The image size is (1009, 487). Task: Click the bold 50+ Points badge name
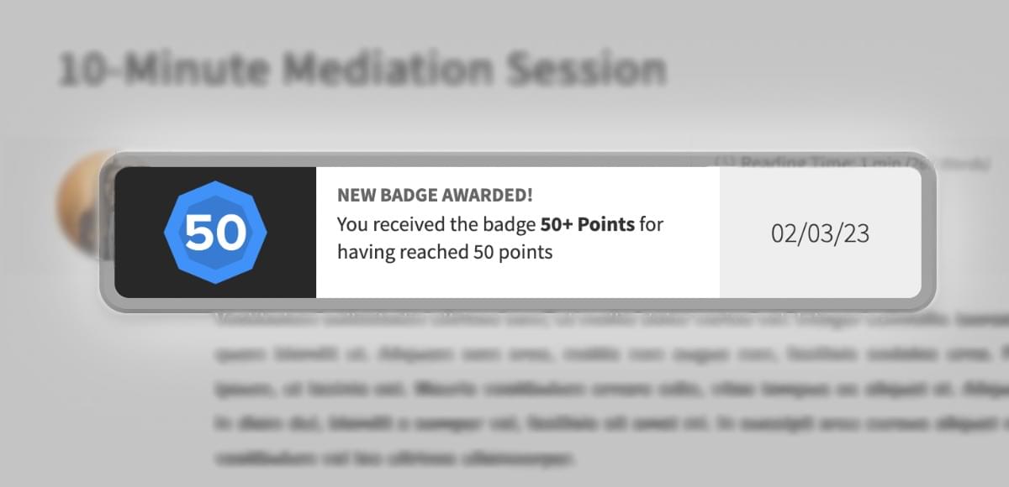[x=587, y=224]
